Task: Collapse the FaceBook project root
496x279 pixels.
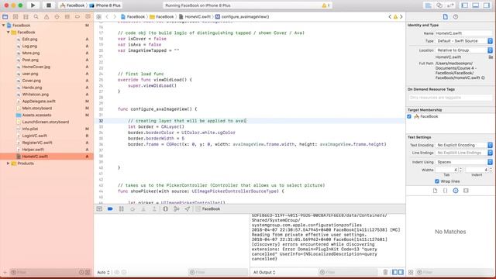Action: pos(3,26)
